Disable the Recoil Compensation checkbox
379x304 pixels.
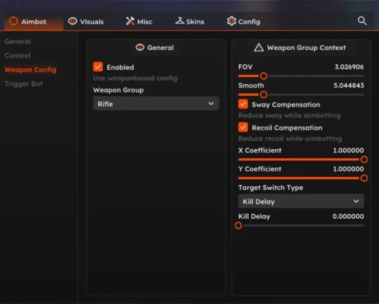tap(243, 128)
